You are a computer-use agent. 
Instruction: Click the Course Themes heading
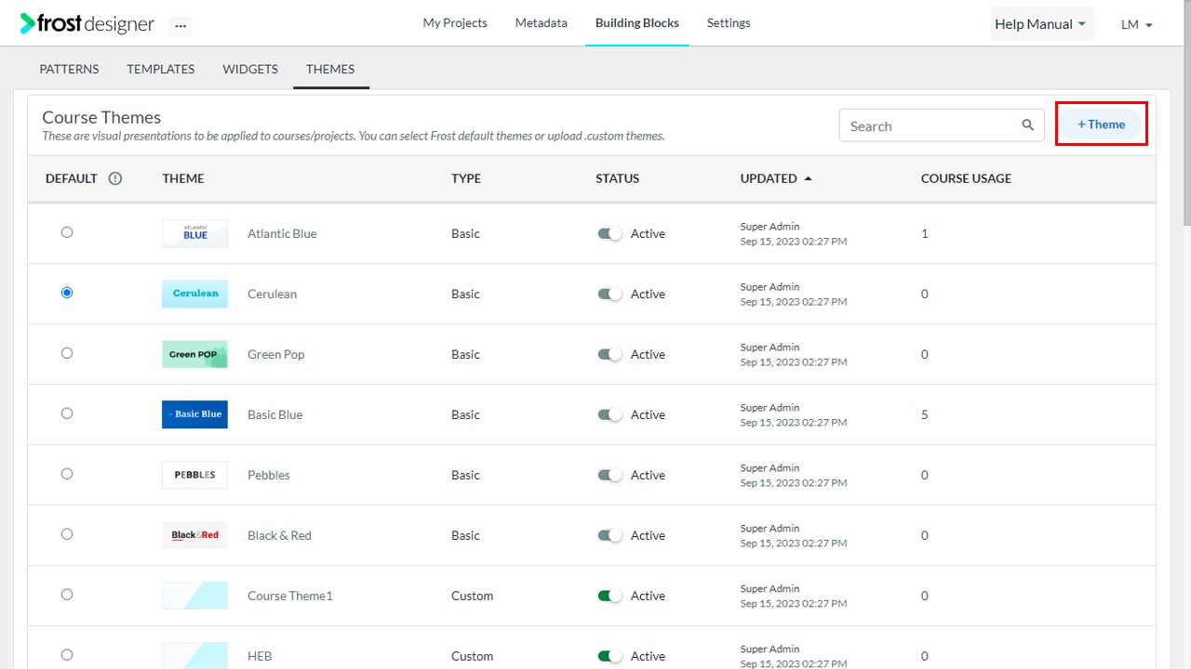tap(101, 117)
